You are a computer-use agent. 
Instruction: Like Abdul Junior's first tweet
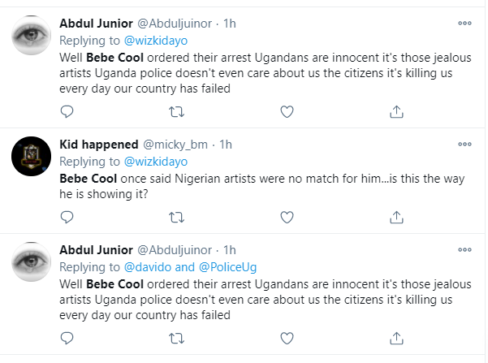(286, 110)
